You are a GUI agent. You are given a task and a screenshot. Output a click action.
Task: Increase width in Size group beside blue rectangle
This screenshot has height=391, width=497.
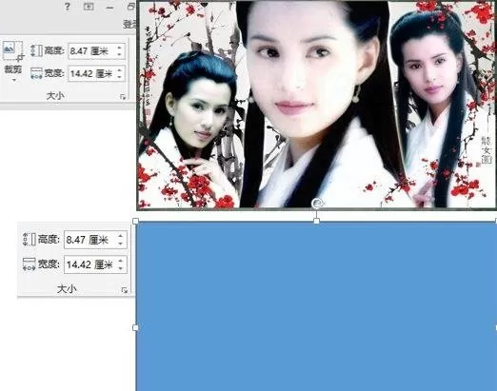[x=120, y=261]
